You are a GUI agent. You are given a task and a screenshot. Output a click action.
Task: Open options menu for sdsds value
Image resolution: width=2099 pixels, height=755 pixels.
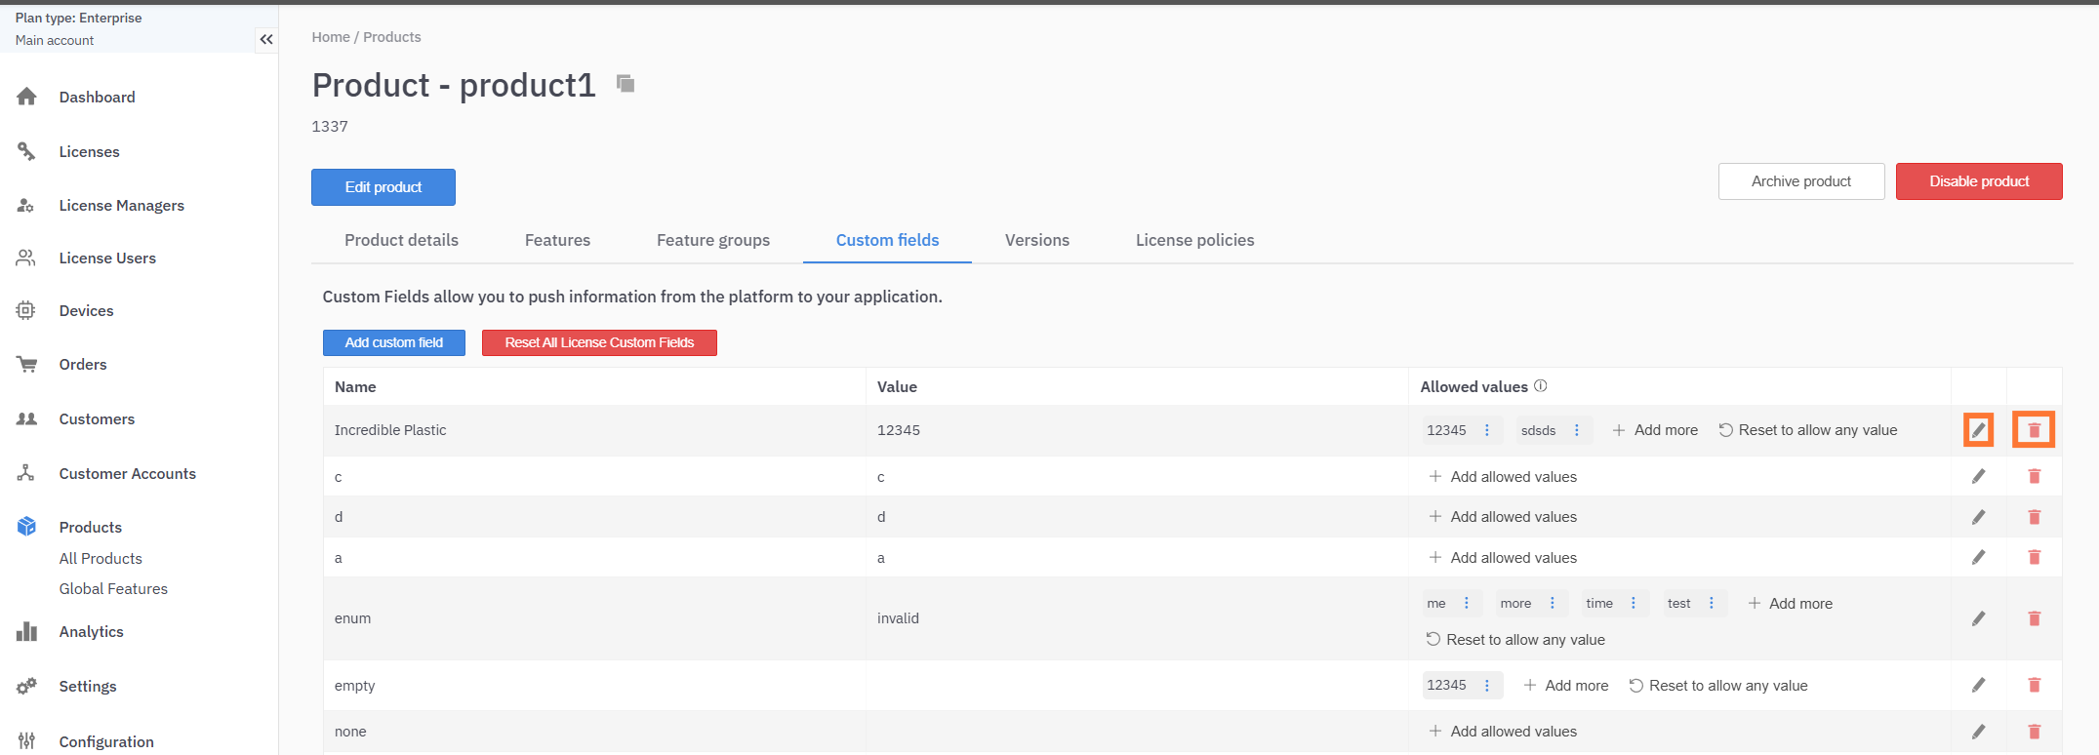[1577, 430]
